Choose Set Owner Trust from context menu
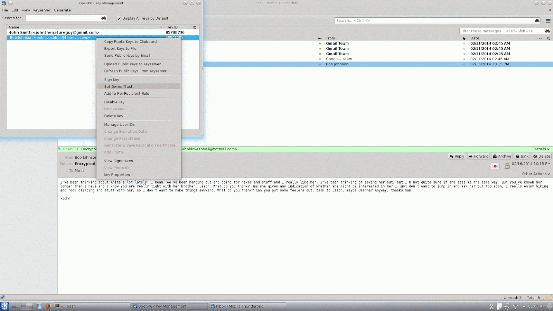The height and width of the screenshot is (311, 553). [139, 86]
